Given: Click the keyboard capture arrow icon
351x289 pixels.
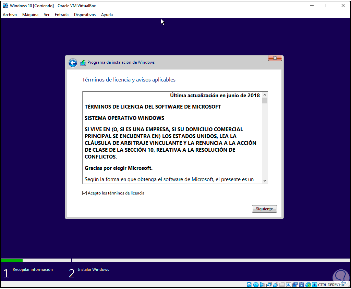Looking at the screenshot, I should tap(315, 285).
